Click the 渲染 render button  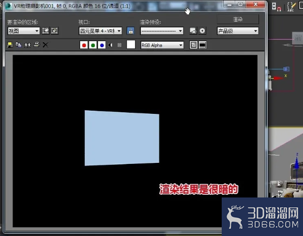tap(238, 19)
